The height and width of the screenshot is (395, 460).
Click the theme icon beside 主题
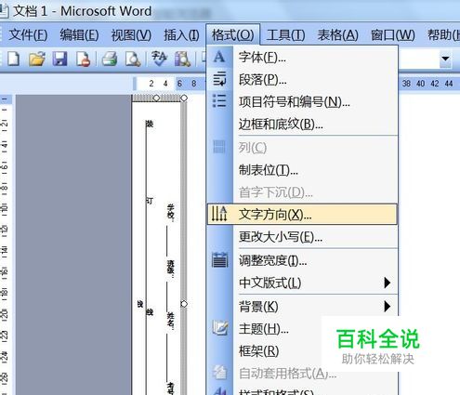220,328
